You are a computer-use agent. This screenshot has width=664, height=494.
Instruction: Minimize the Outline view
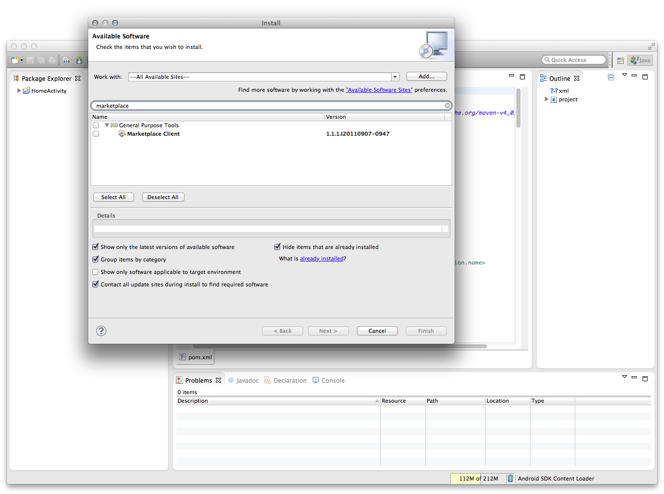point(634,75)
